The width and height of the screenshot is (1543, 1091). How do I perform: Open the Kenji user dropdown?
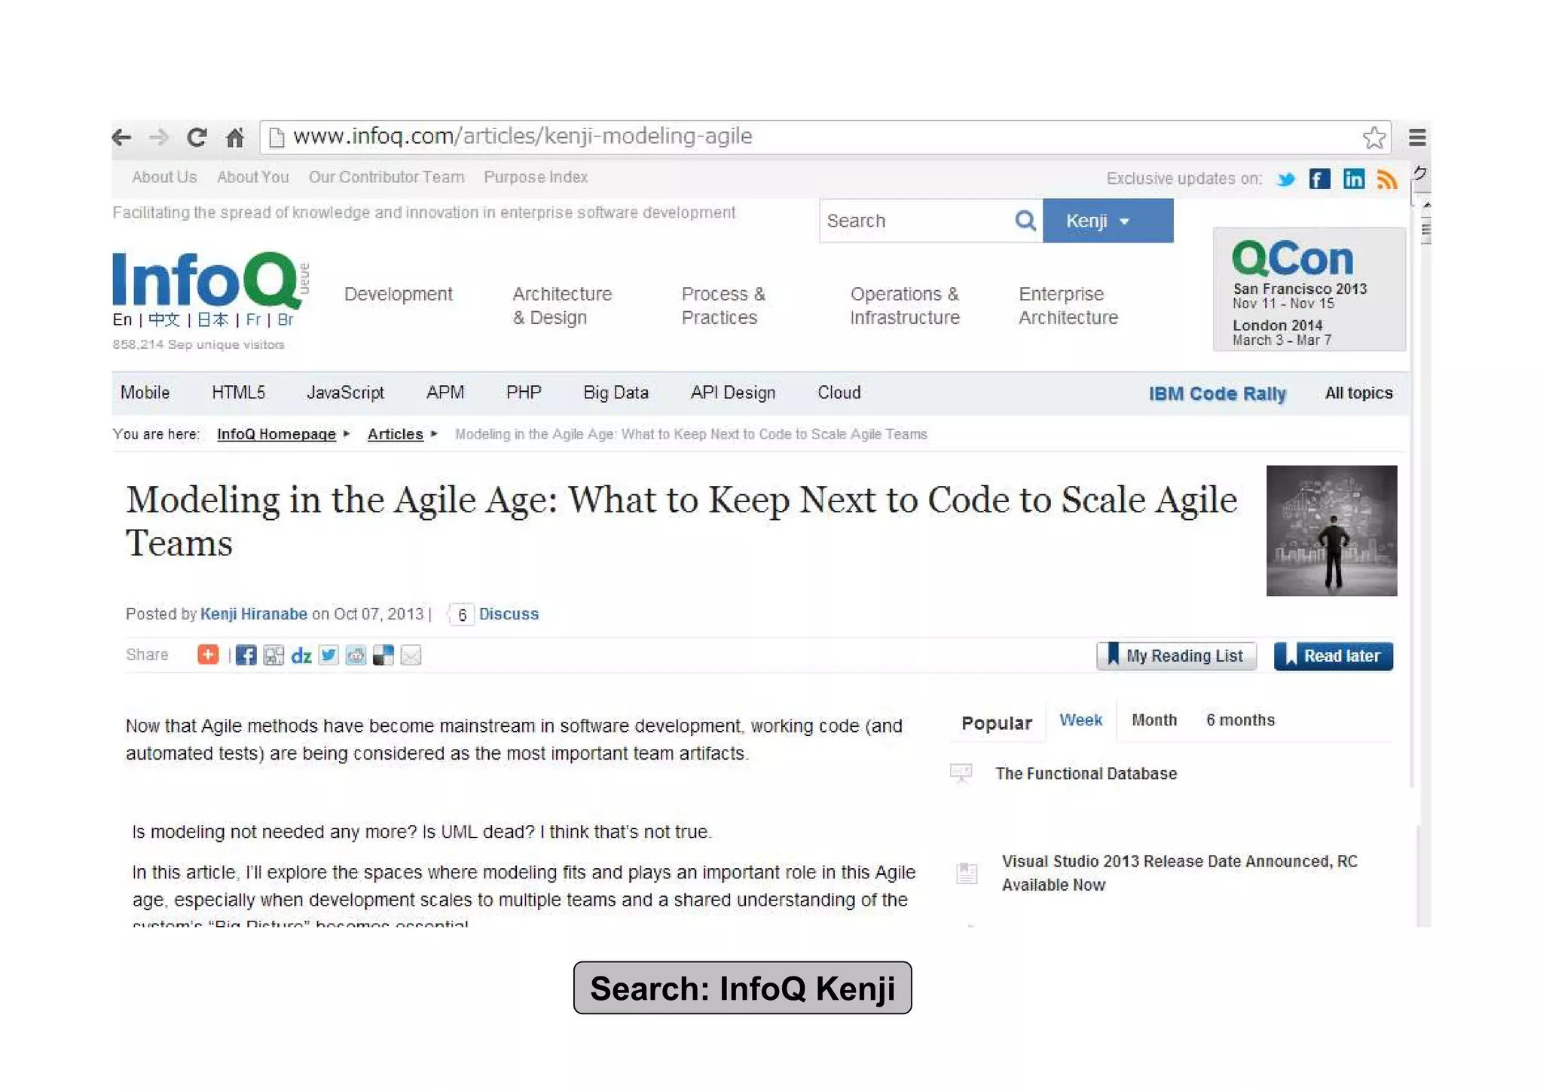[1108, 221]
